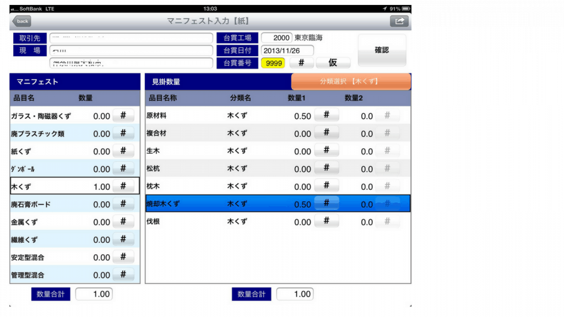564x317 pixels.
Task: Open 分類選択【木くず】 selector
Action: point(351,81)
